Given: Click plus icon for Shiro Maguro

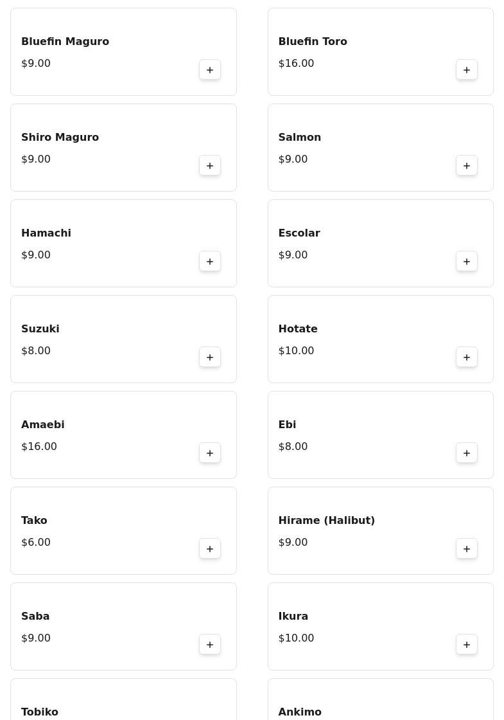Looking at the screenshot, I should (210, 166).
